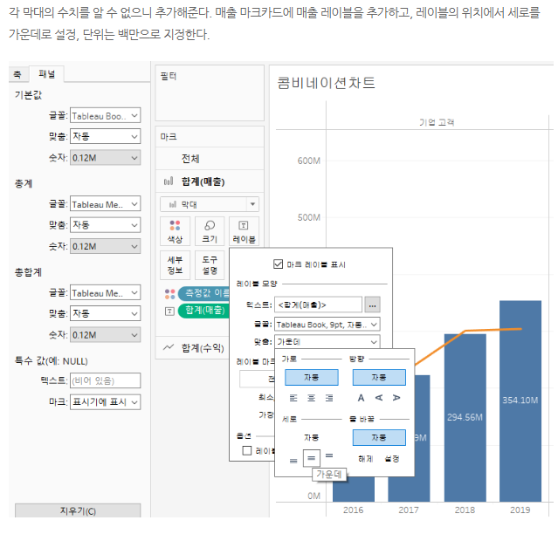558x534 pixels.
Task: Select 설정 wrap-on option
Action: (x=392, y=459)
